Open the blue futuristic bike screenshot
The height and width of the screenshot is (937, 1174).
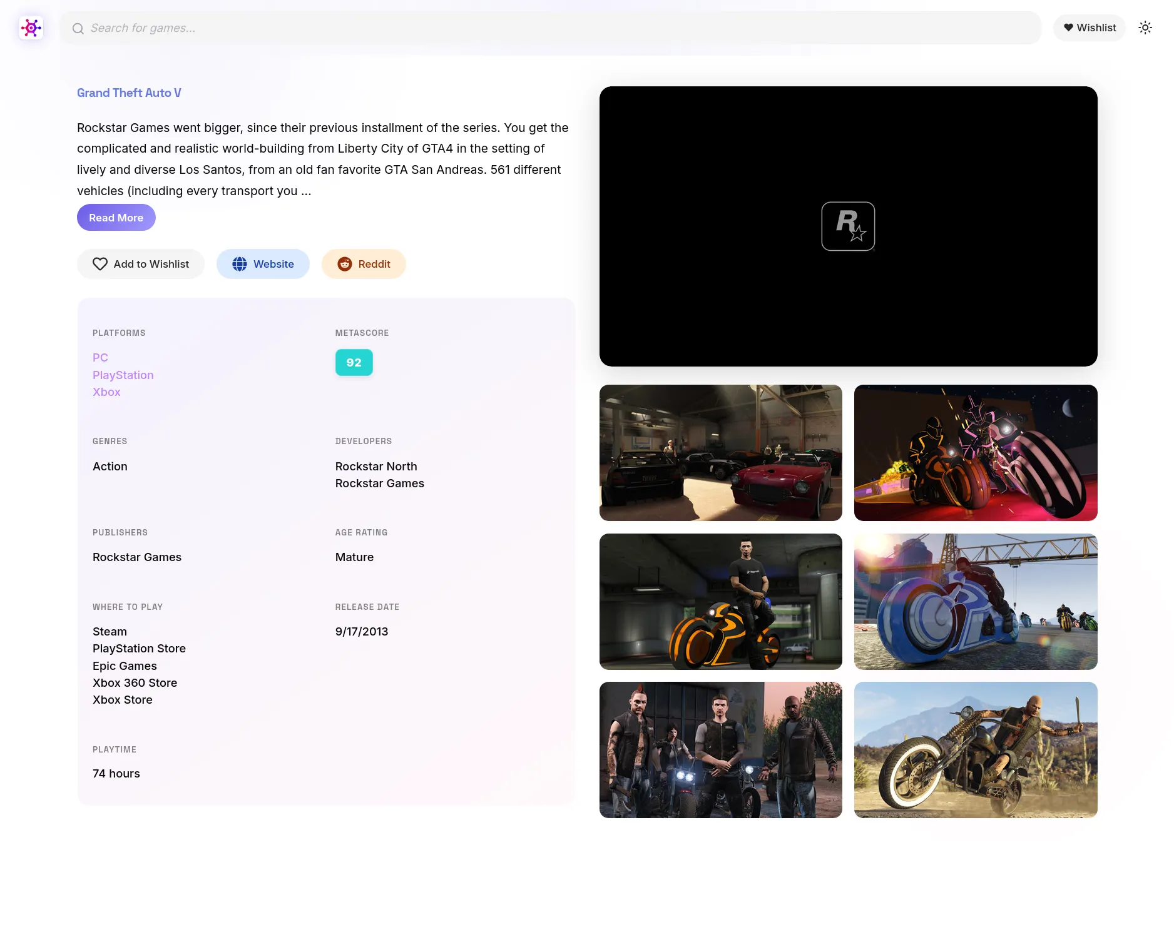point(976,602)
